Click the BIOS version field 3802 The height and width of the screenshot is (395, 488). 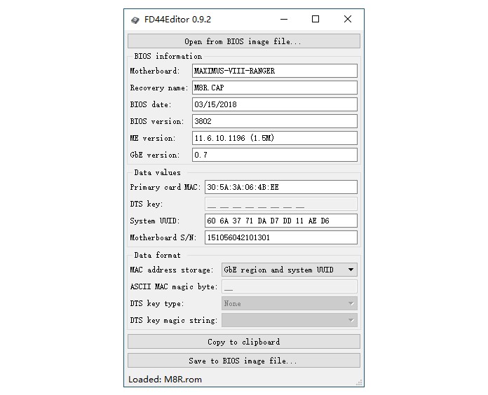pos(274,121)
